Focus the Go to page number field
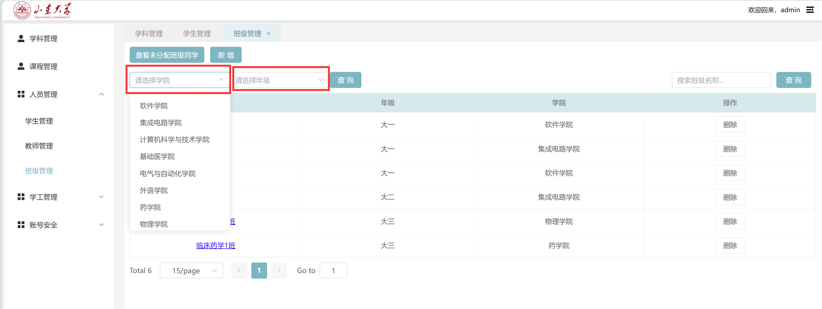This screenshot has width=822, height=309. [333, 270]
